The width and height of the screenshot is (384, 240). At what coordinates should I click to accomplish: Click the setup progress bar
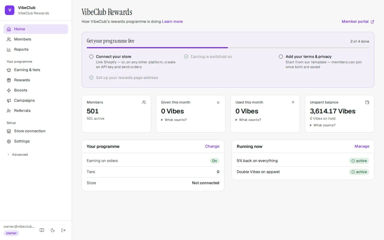point(228,47)
